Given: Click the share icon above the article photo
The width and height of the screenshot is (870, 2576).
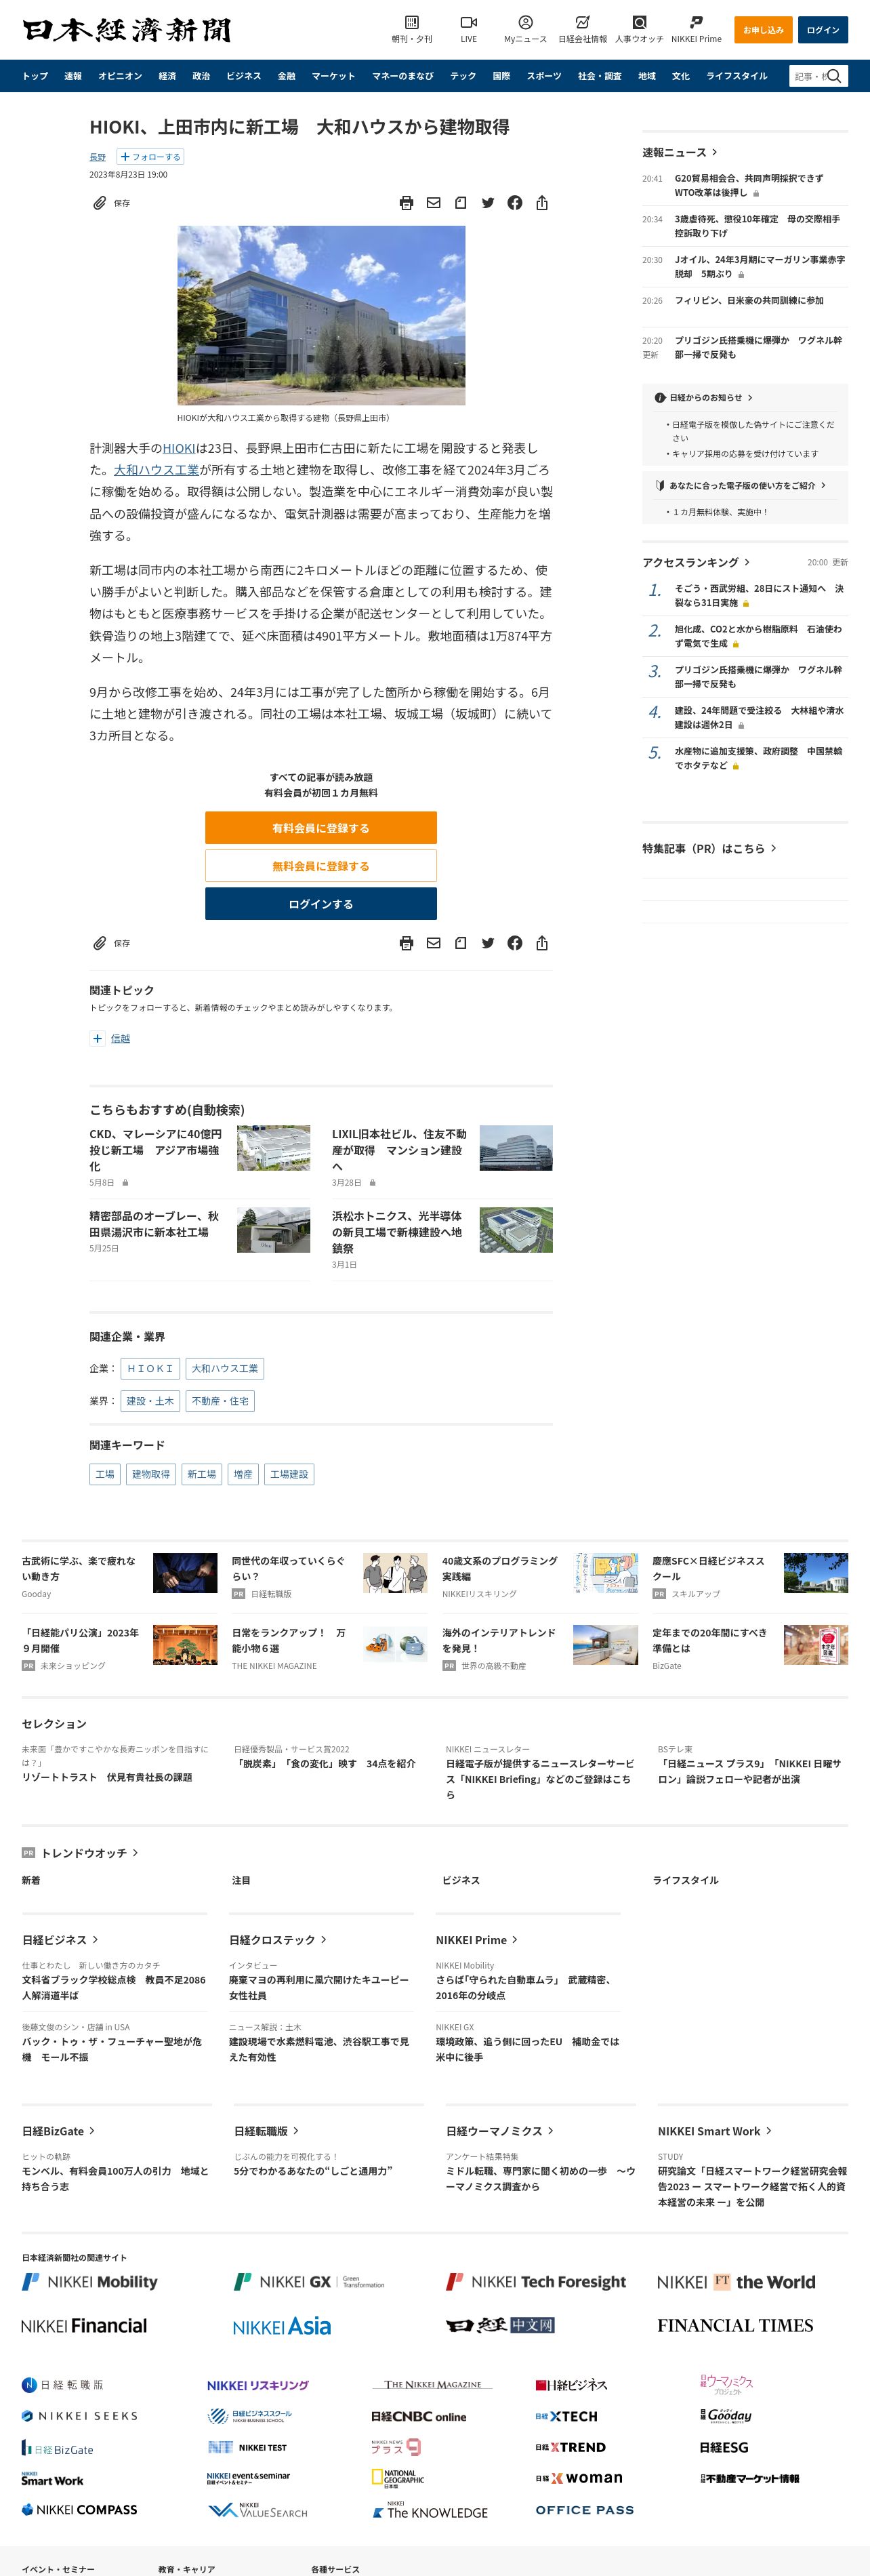Looking at the screenshot, I should 541,203.
